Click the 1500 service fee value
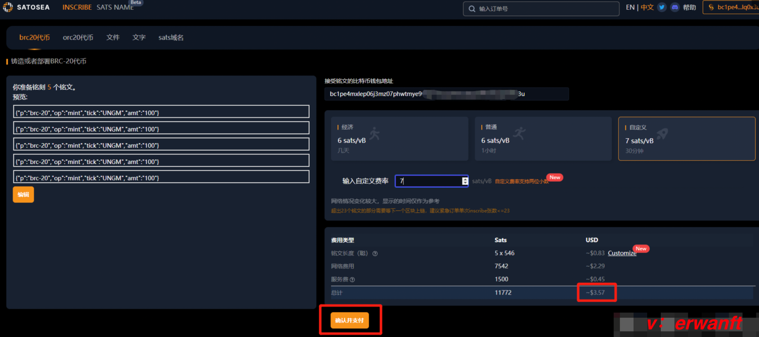 coord(501,279)
